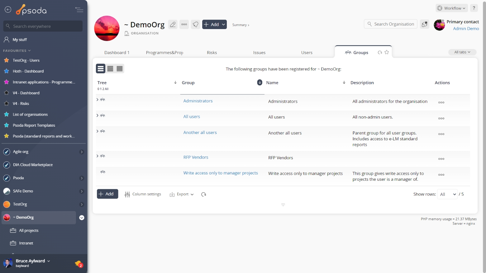Viewport: 486px width, 273px height.
Task: Select the spacious row density view icon
Action: pos(101,69)
